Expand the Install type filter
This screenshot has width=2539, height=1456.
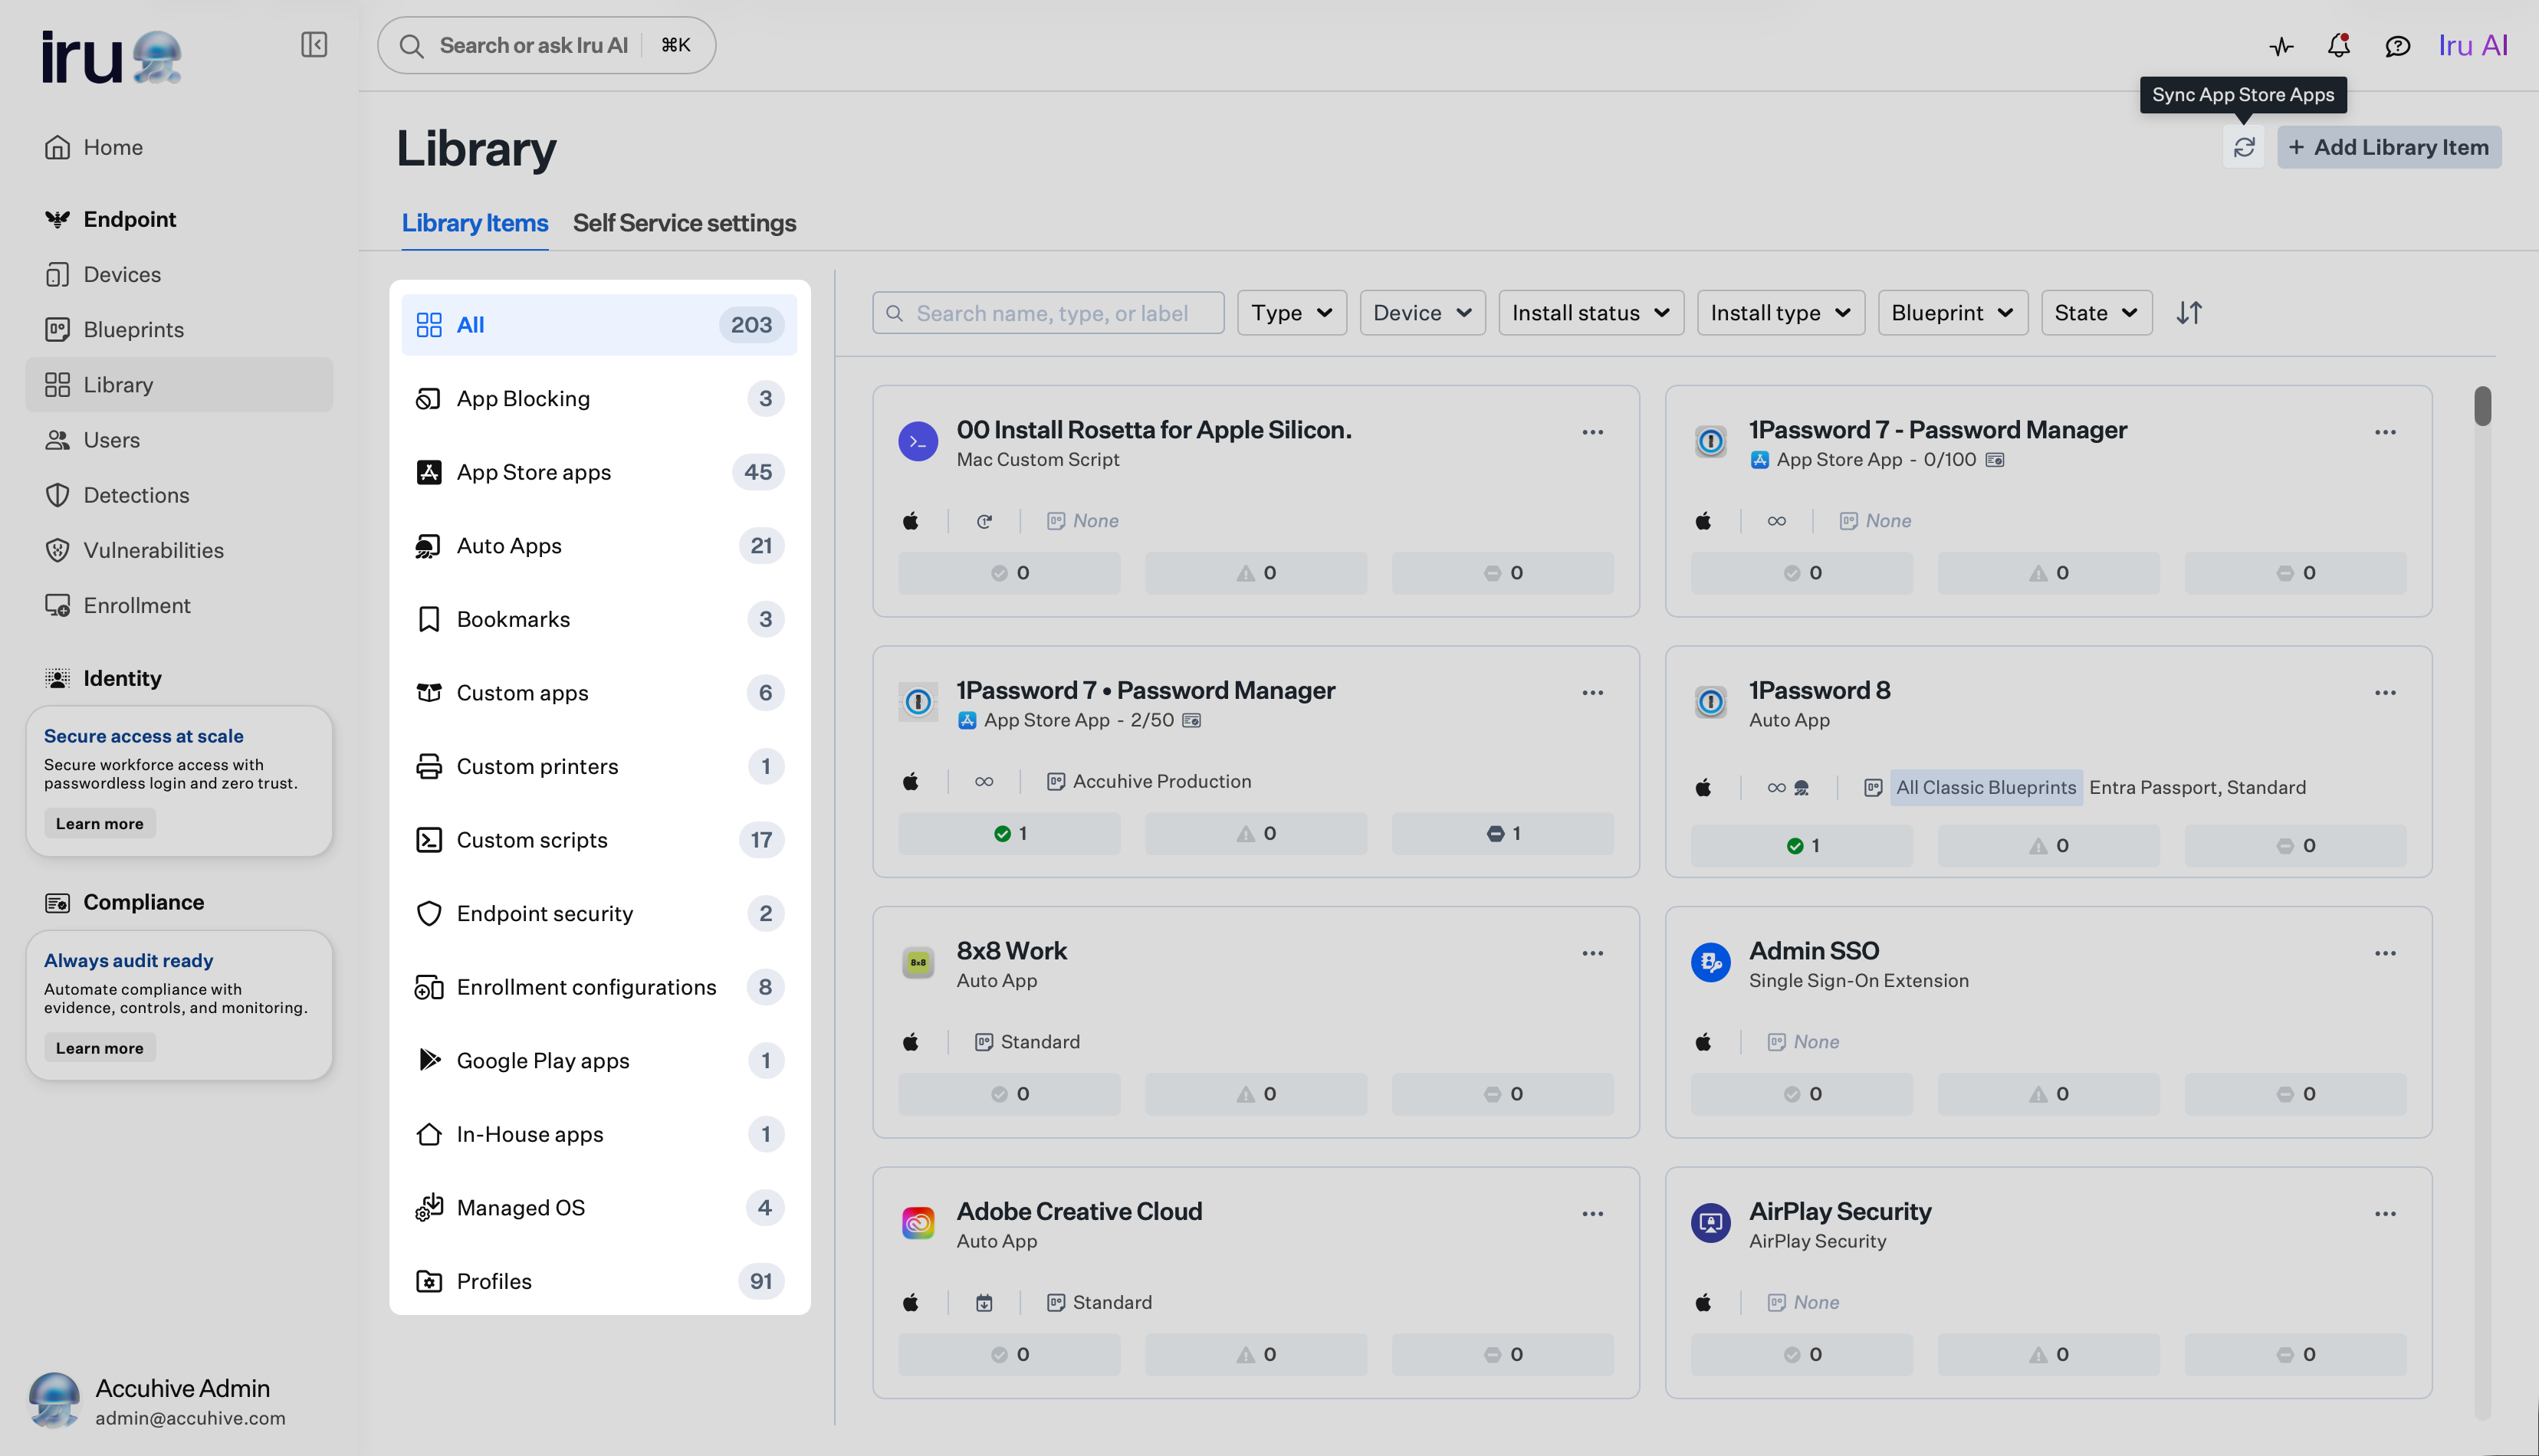click(1781, 313)
